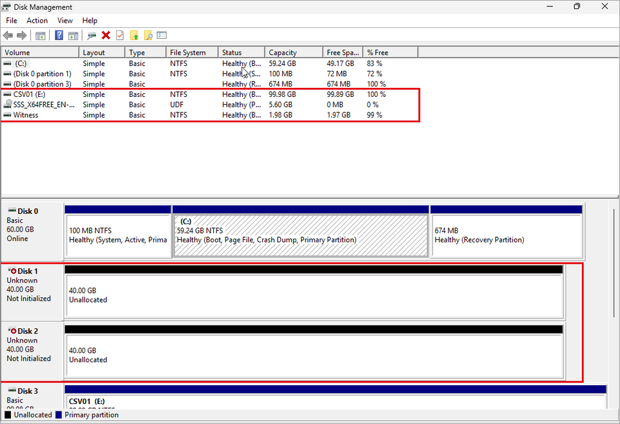The height and width of the screenshot is (424, 620).
Task: Open the Help menu in the menu bar
Action: pyautogui.click(x=90, y=21)
